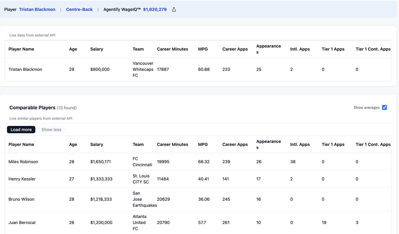This screenshot has width=399, height=234.
Task: Click the $1,820,279 WageIQ value
Action: [x=155, y=9]
